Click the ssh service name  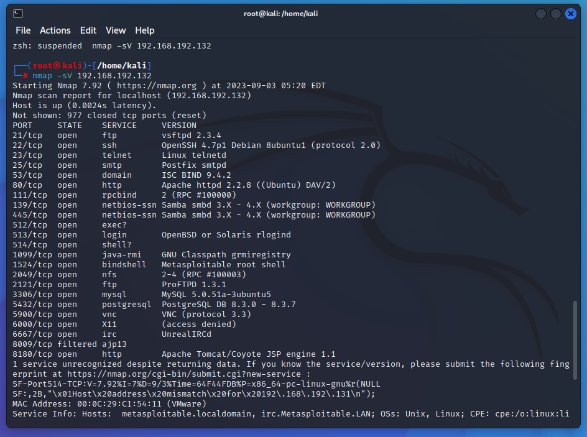pyautogui.click(x=109, y=145)
